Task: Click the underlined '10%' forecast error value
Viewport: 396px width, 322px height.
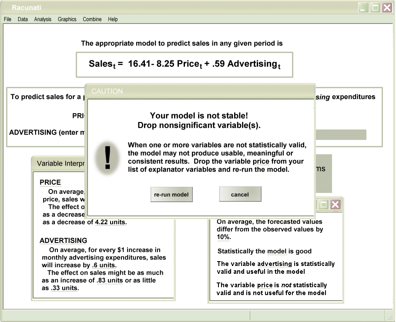Action: coord(224,237)
